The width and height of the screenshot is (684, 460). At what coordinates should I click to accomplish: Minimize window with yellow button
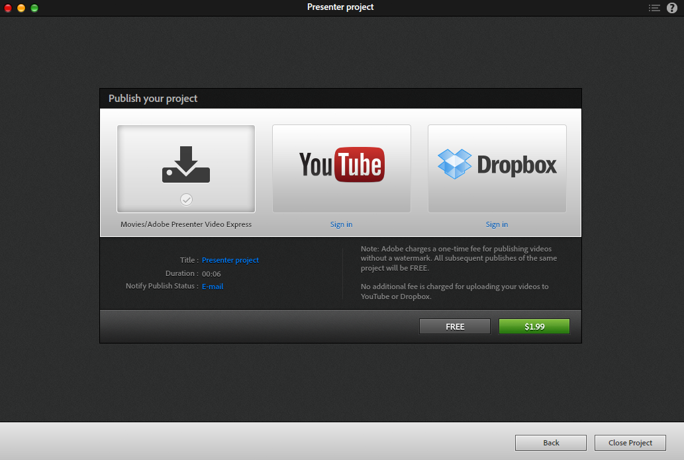21,8
